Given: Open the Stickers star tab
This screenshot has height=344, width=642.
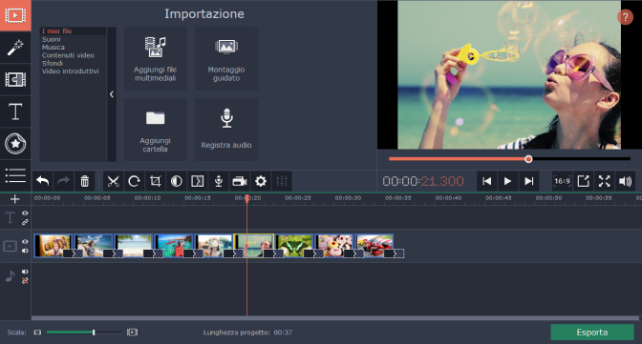Looking at the screenshot, I should 15,144.
